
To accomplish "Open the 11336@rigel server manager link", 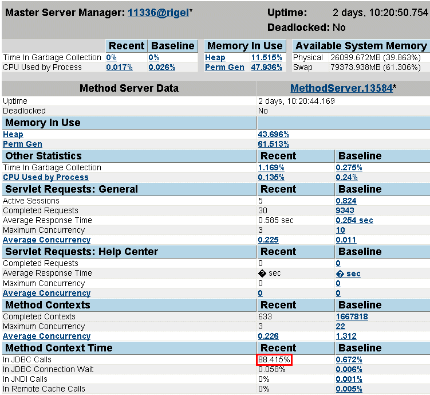I will point(158,13).
